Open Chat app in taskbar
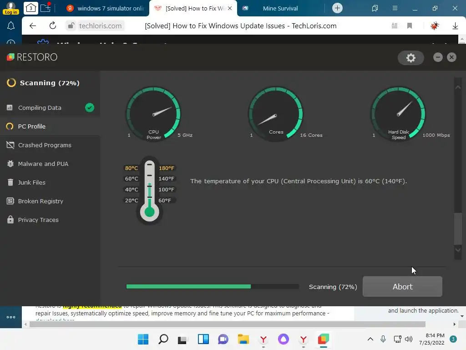 (x=223, y=339)
